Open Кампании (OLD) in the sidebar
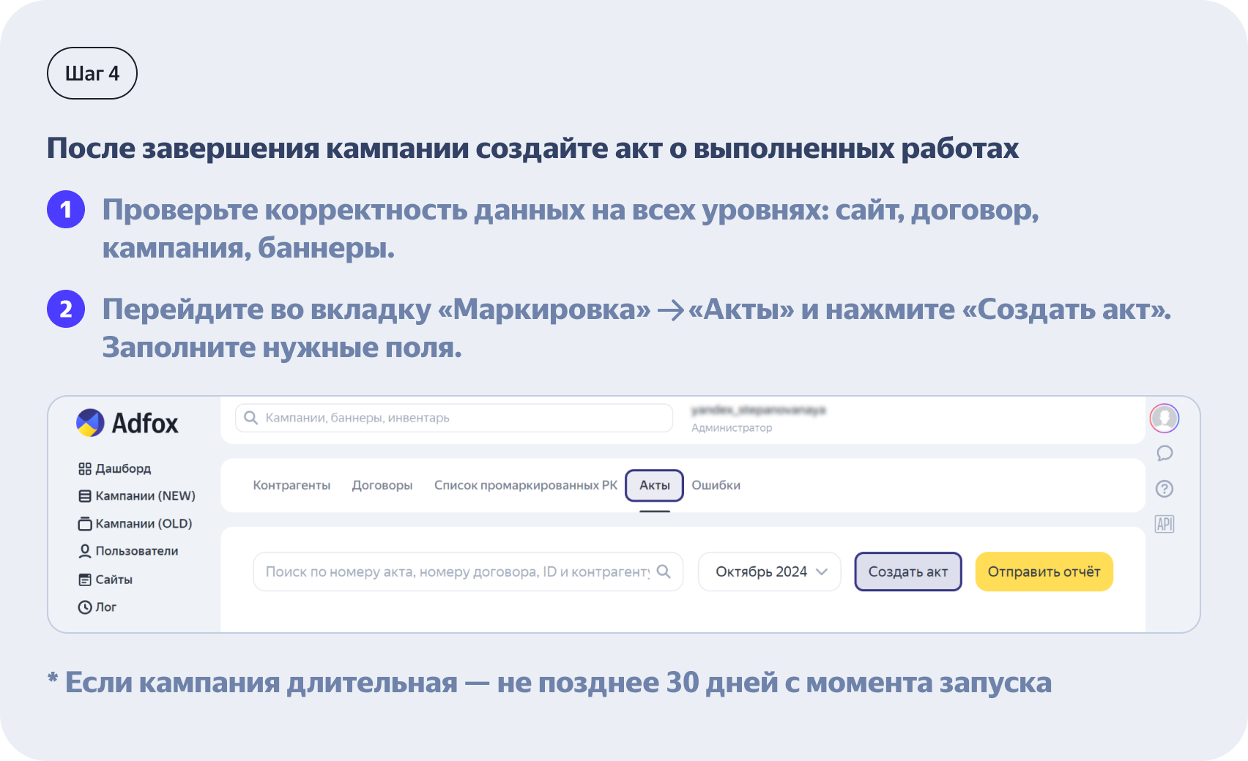 tap(135, 524)
